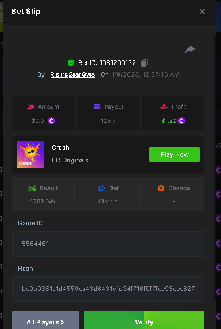Select the Hash value field

coord(108,289)
